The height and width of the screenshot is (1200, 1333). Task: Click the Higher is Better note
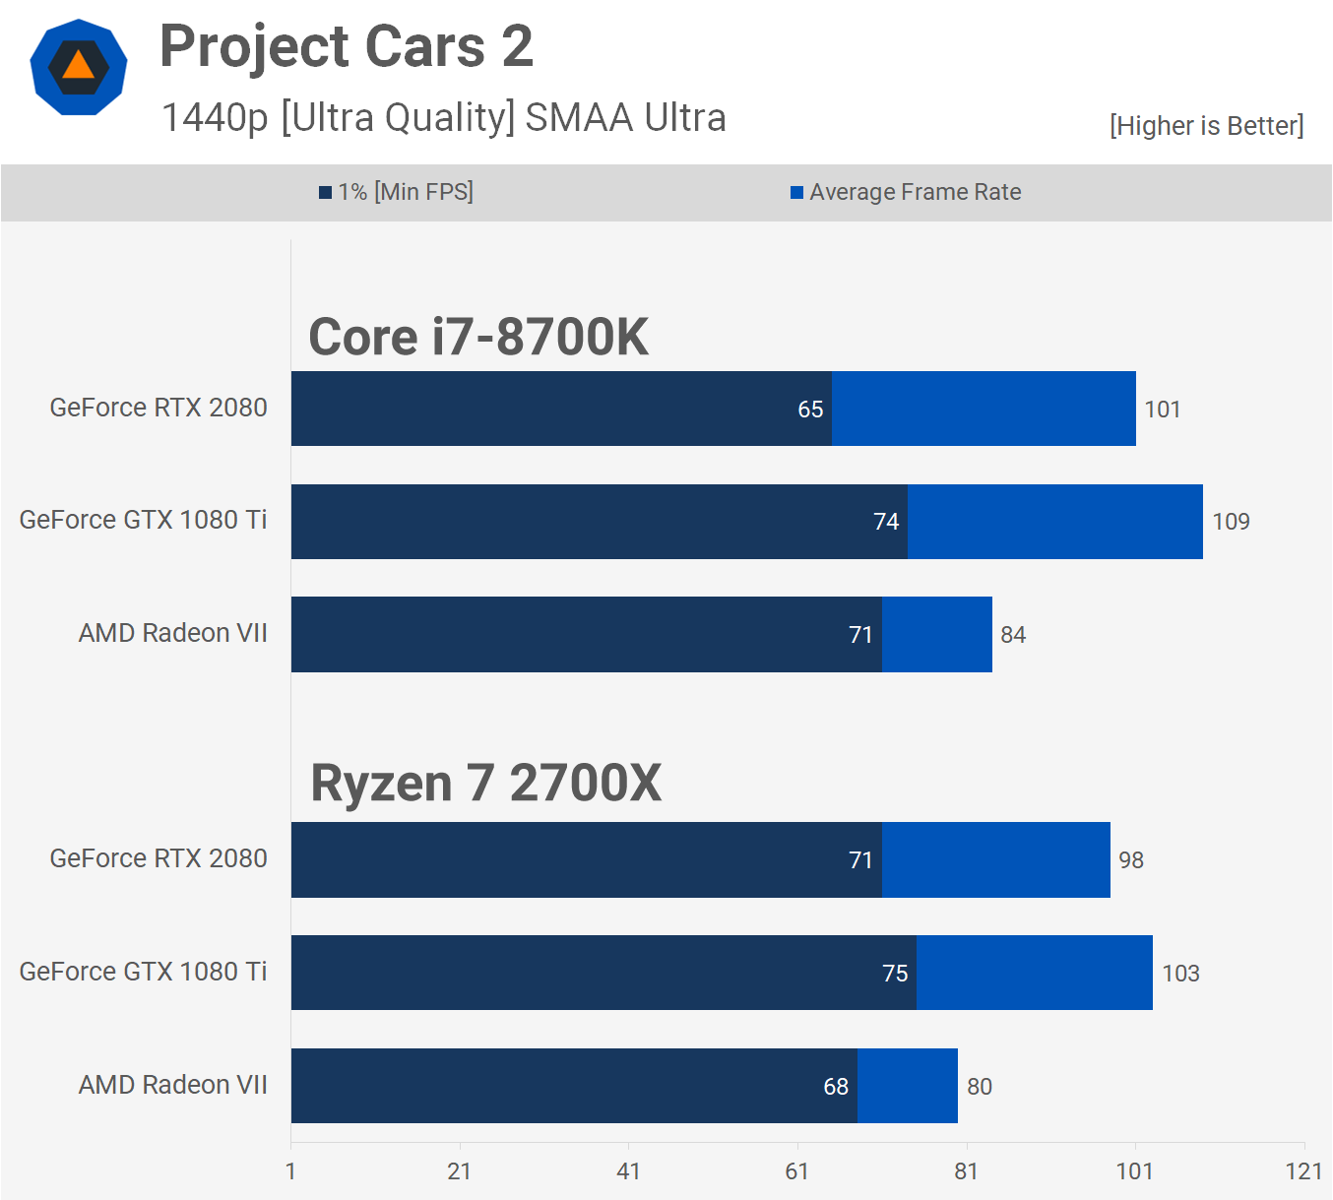click(x=1206, y=126)
